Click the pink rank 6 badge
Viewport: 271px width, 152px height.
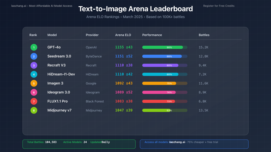[x=34, y=92]
